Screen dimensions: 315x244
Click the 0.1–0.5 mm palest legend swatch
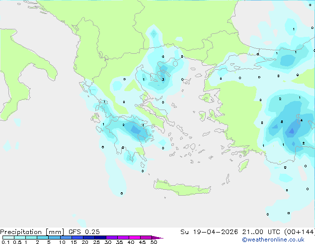[x=8, y=238]
